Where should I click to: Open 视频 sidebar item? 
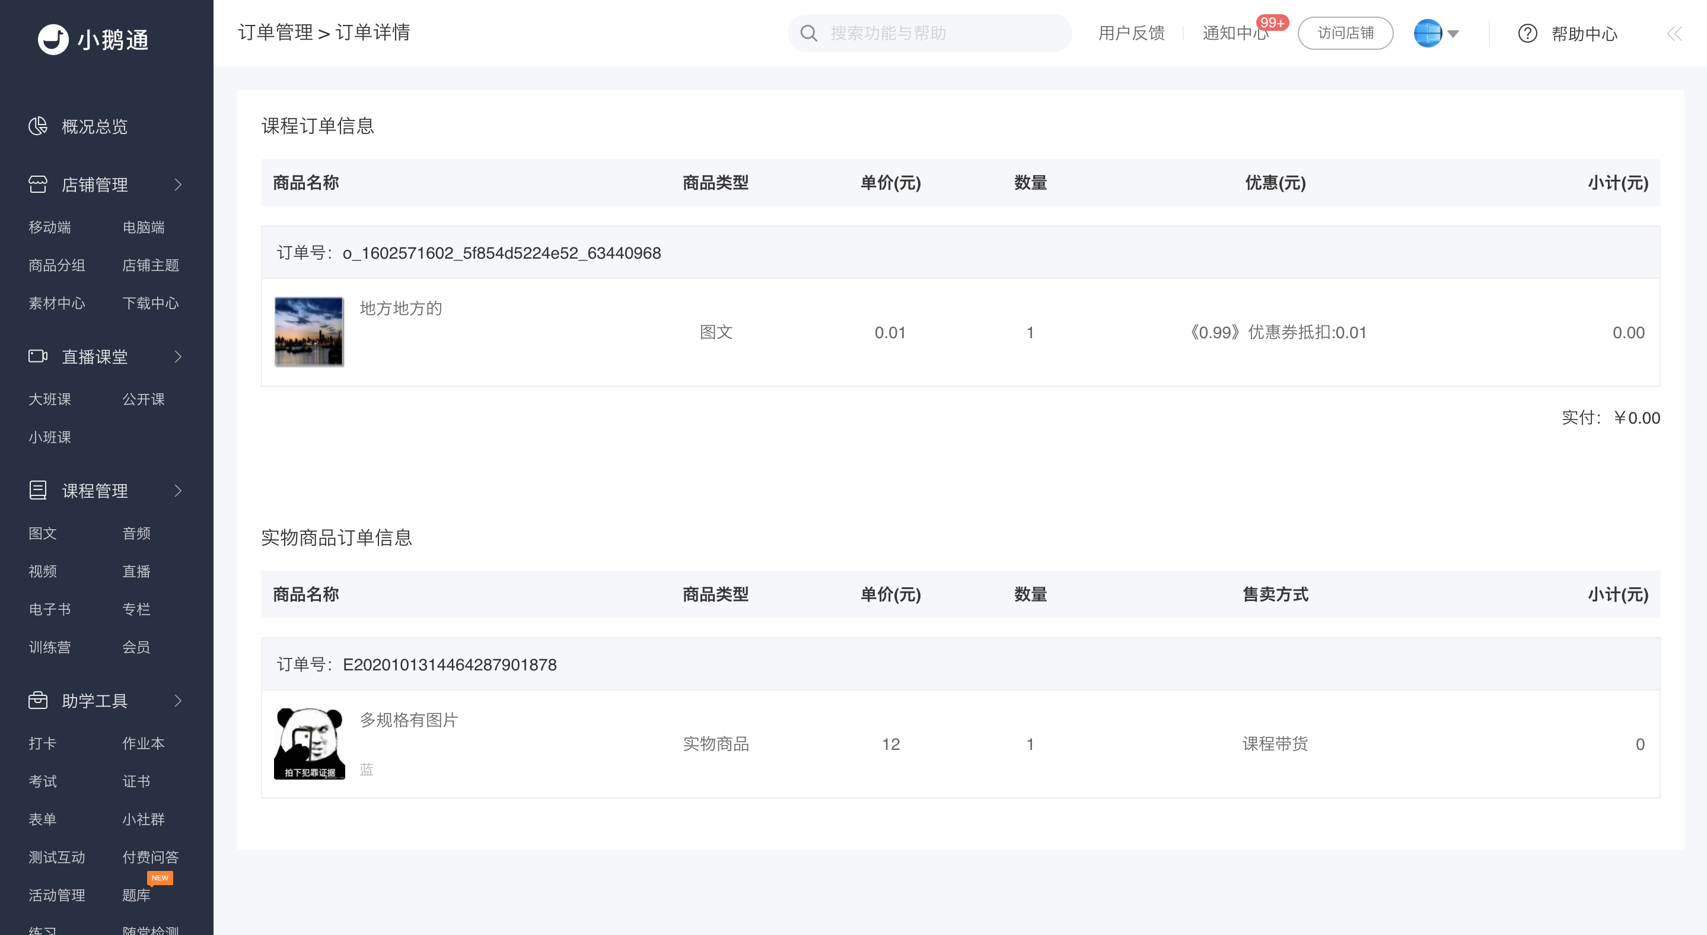tap(43, 571)
